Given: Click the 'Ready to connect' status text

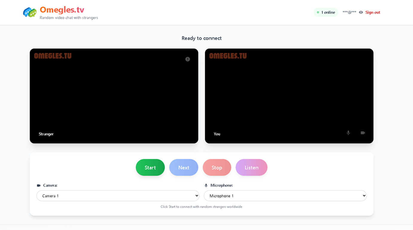Looking at the screenshot, I should [202, 38].
